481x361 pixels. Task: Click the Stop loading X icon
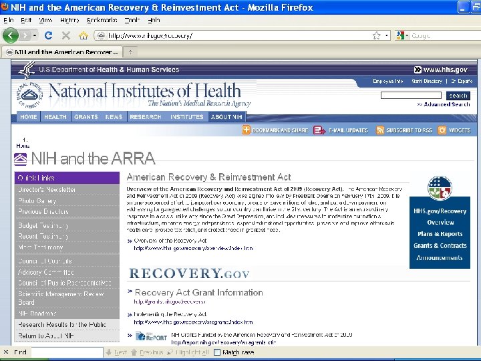tap(65, 35)
